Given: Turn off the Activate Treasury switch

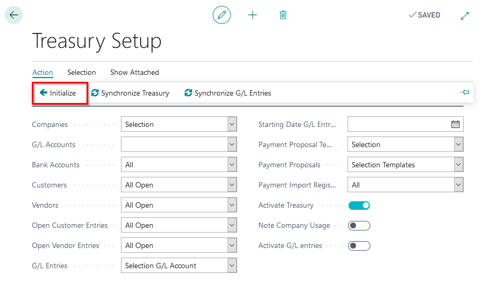Looking at the screenshot, I should pyautogui.click(x=359, y=206).
